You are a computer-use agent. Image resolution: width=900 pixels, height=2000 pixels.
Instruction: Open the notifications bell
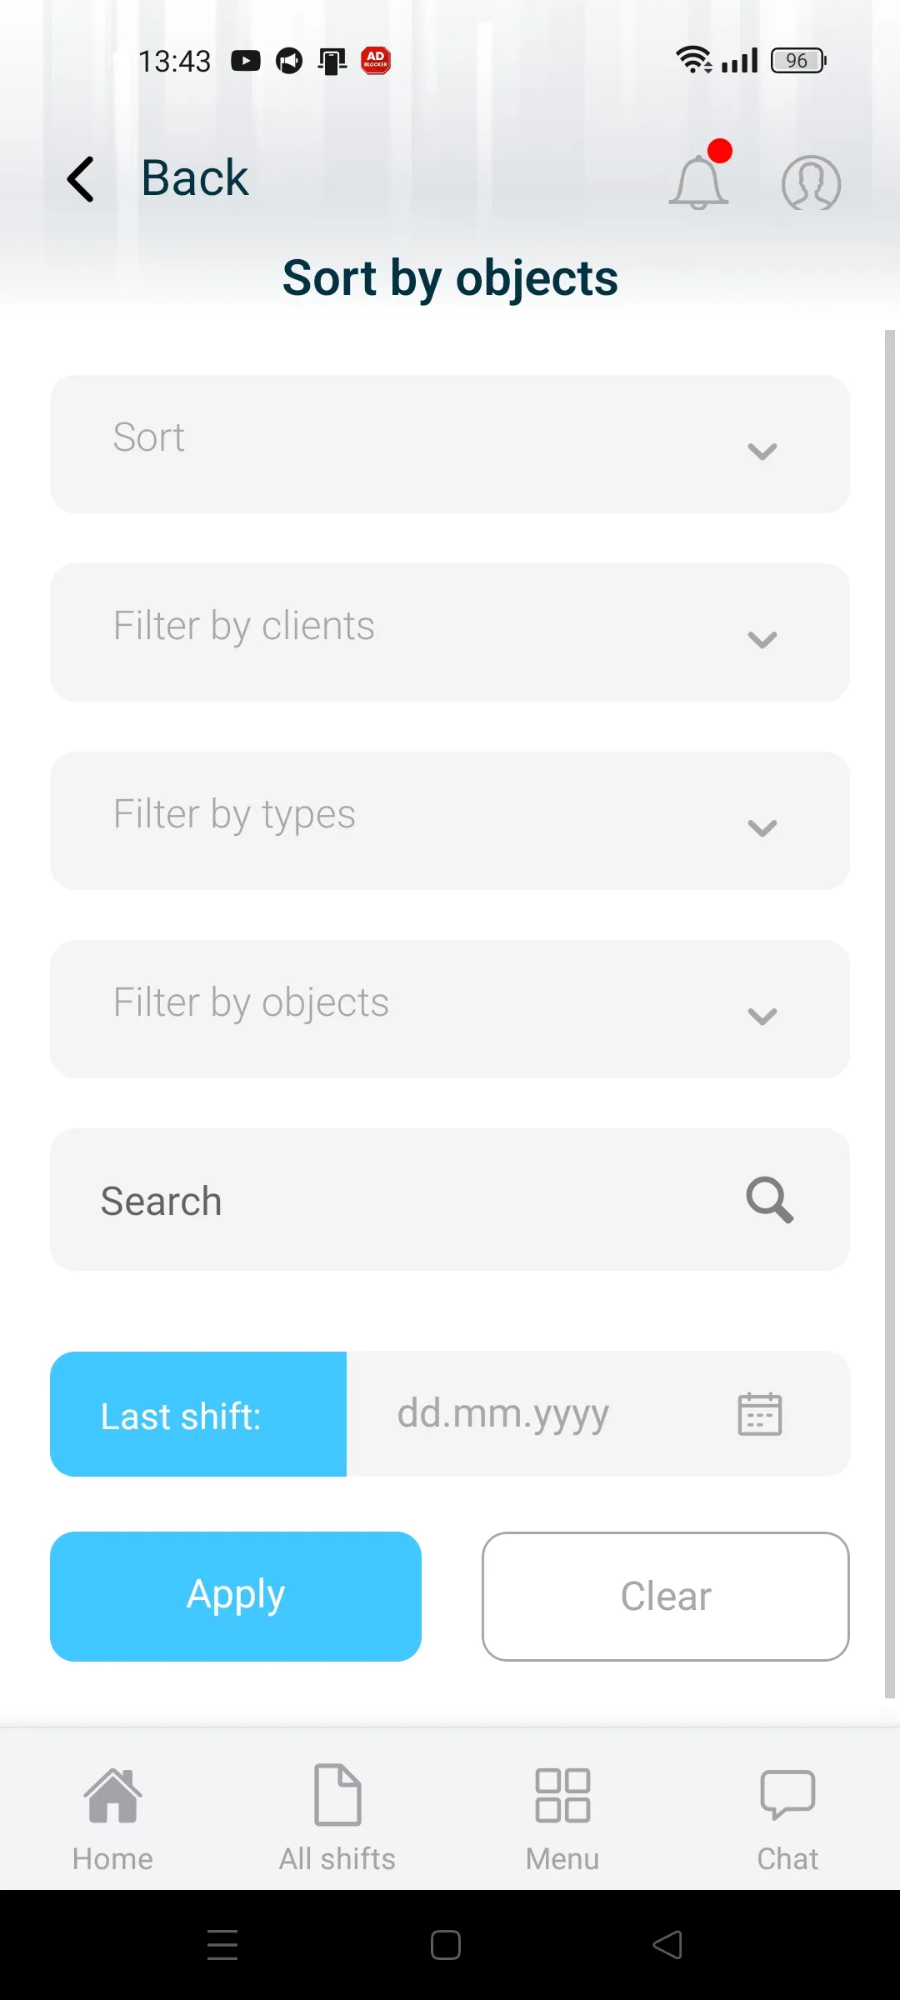pos(698,181)
